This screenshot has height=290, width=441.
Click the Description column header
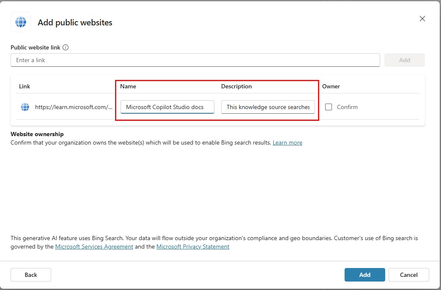236,86
